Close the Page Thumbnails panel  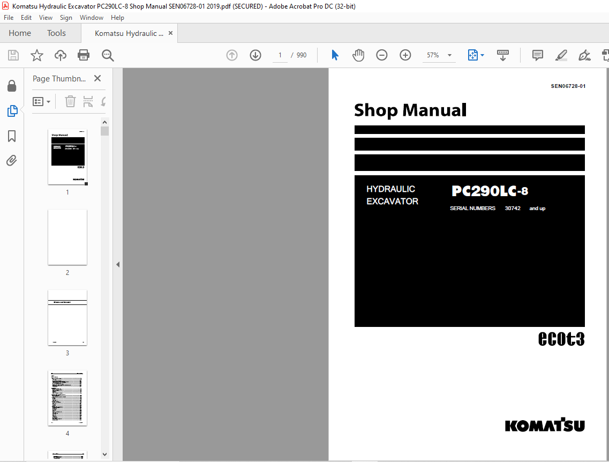(97, 78)
